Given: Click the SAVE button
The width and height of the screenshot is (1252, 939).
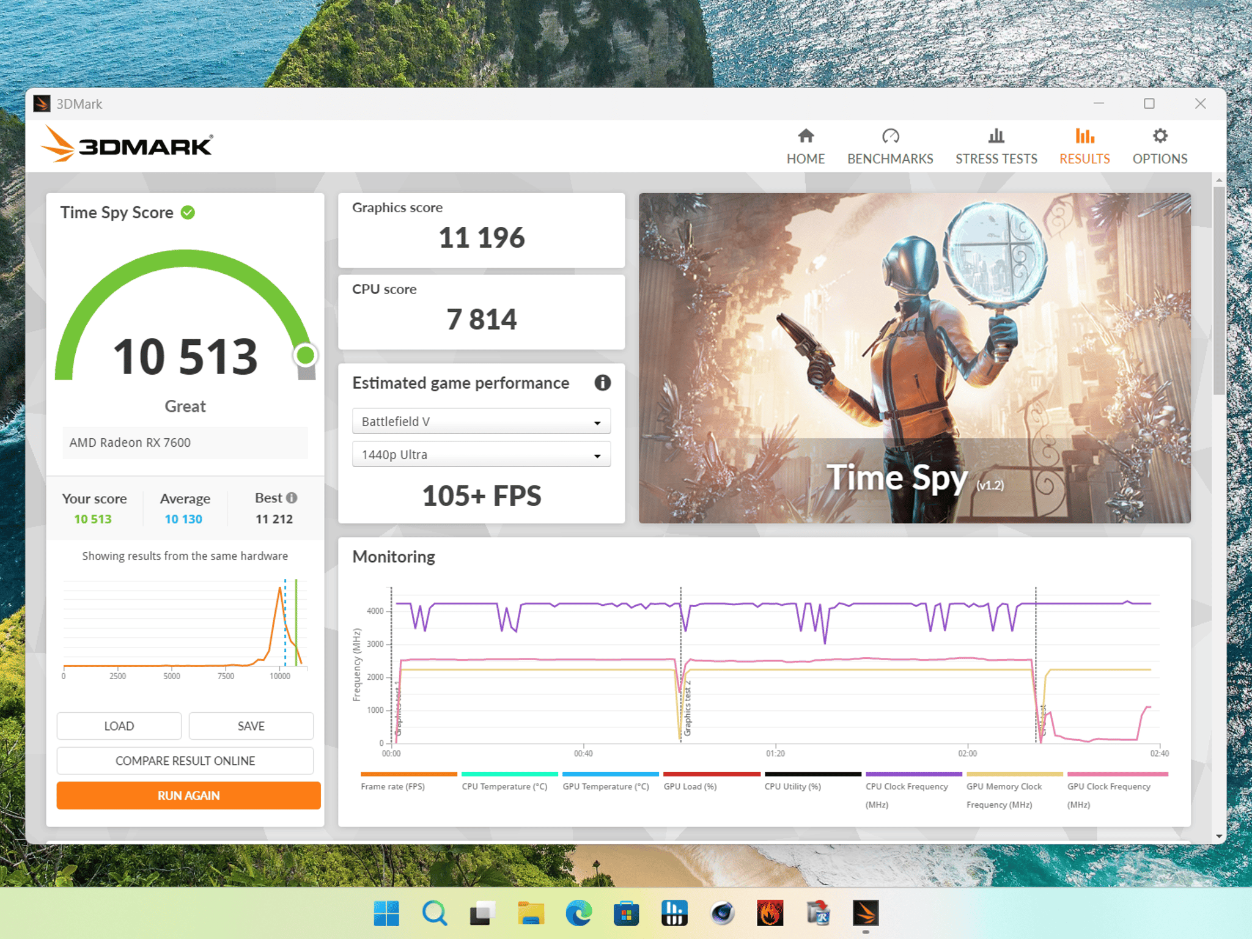Looking at the screenshot, I should coord(251,726).
